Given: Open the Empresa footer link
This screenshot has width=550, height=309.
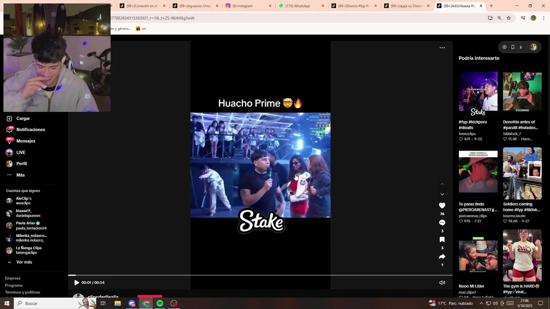Looking at the screenshot, I should [x=13, y=278].
